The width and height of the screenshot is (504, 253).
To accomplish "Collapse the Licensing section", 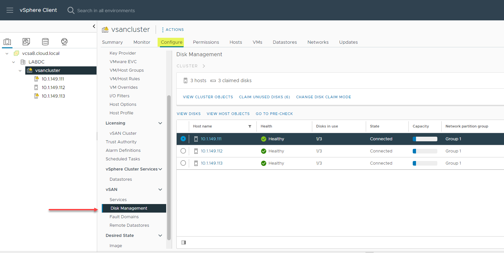I will coord(160,123).
